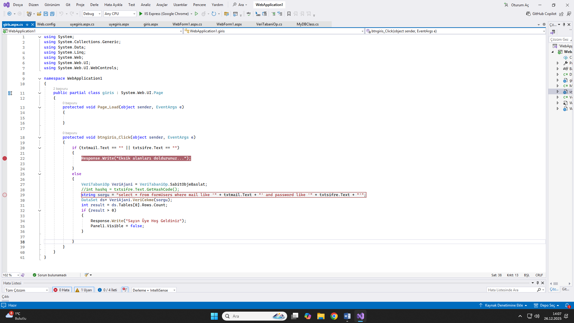Open the Dosya menu
Image resolution: width=574 pixels, height=323 pixels.
(18, 5)
